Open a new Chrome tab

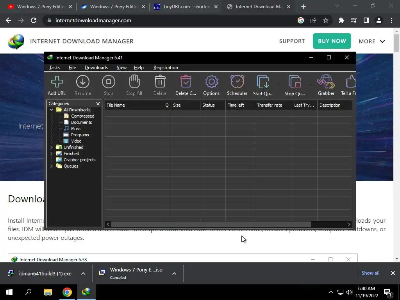coord(303,7)
